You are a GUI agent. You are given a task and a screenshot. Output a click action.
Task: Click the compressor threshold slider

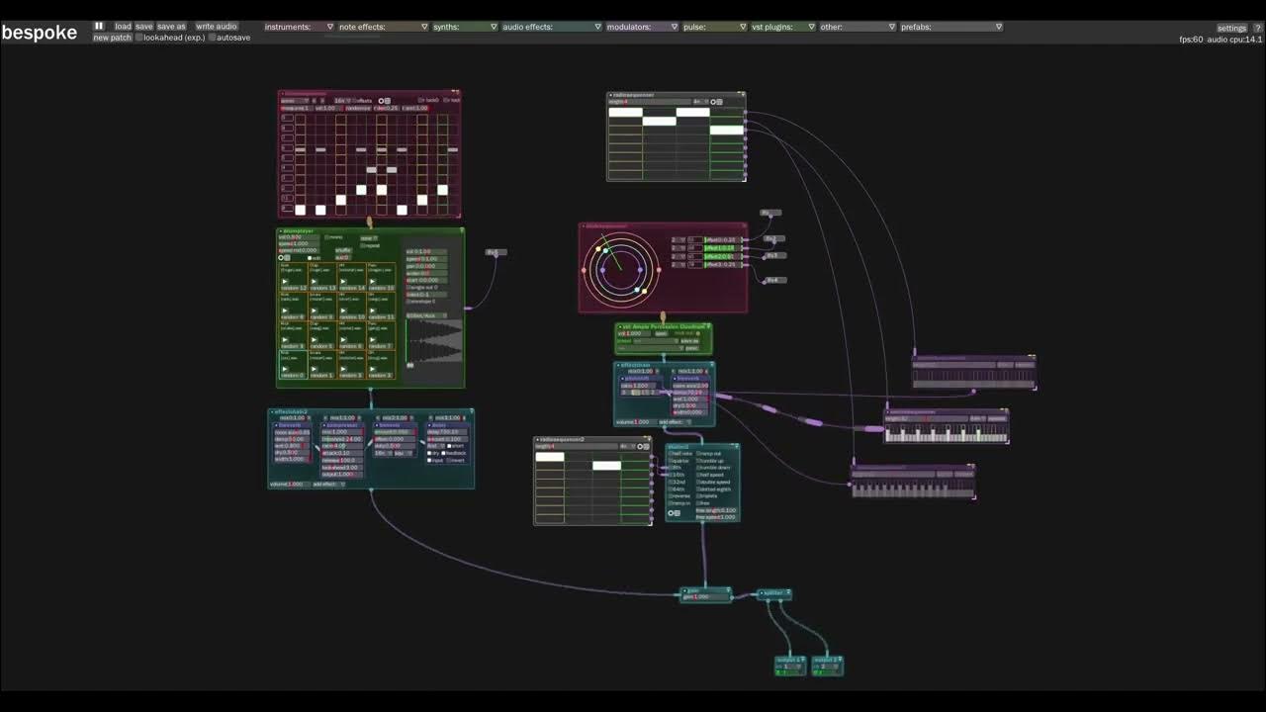click(x=342, y=439)
